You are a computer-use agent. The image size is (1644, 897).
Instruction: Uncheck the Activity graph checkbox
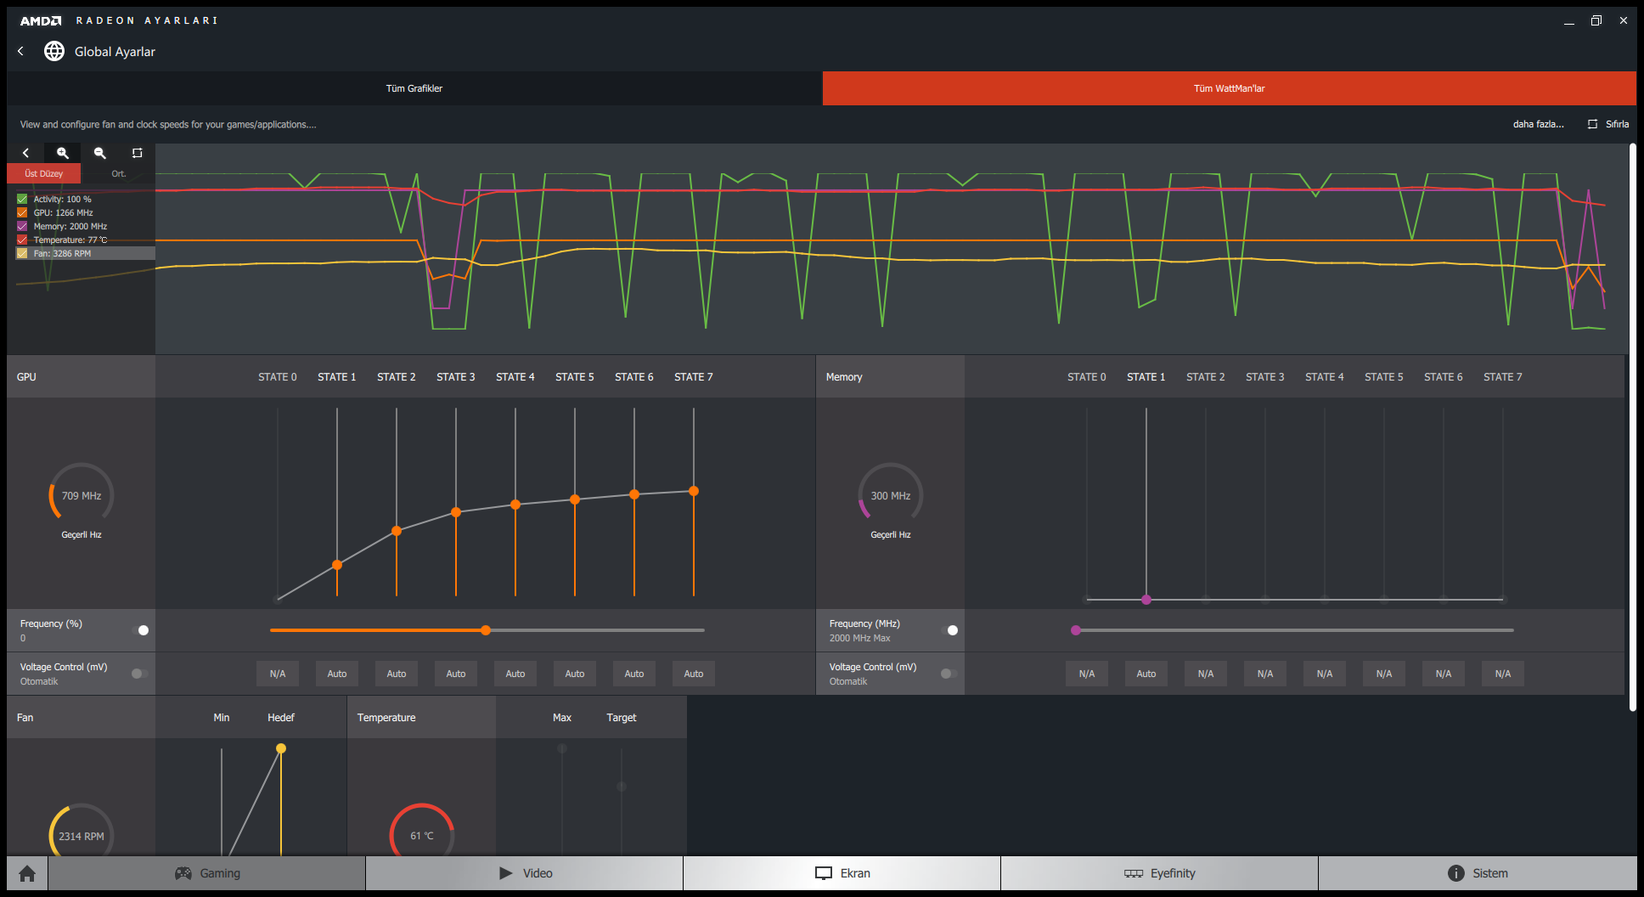click(x=22, y=199)
